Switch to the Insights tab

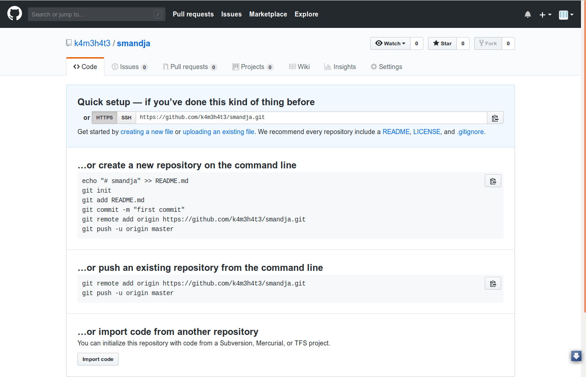(x=340, y=66)
